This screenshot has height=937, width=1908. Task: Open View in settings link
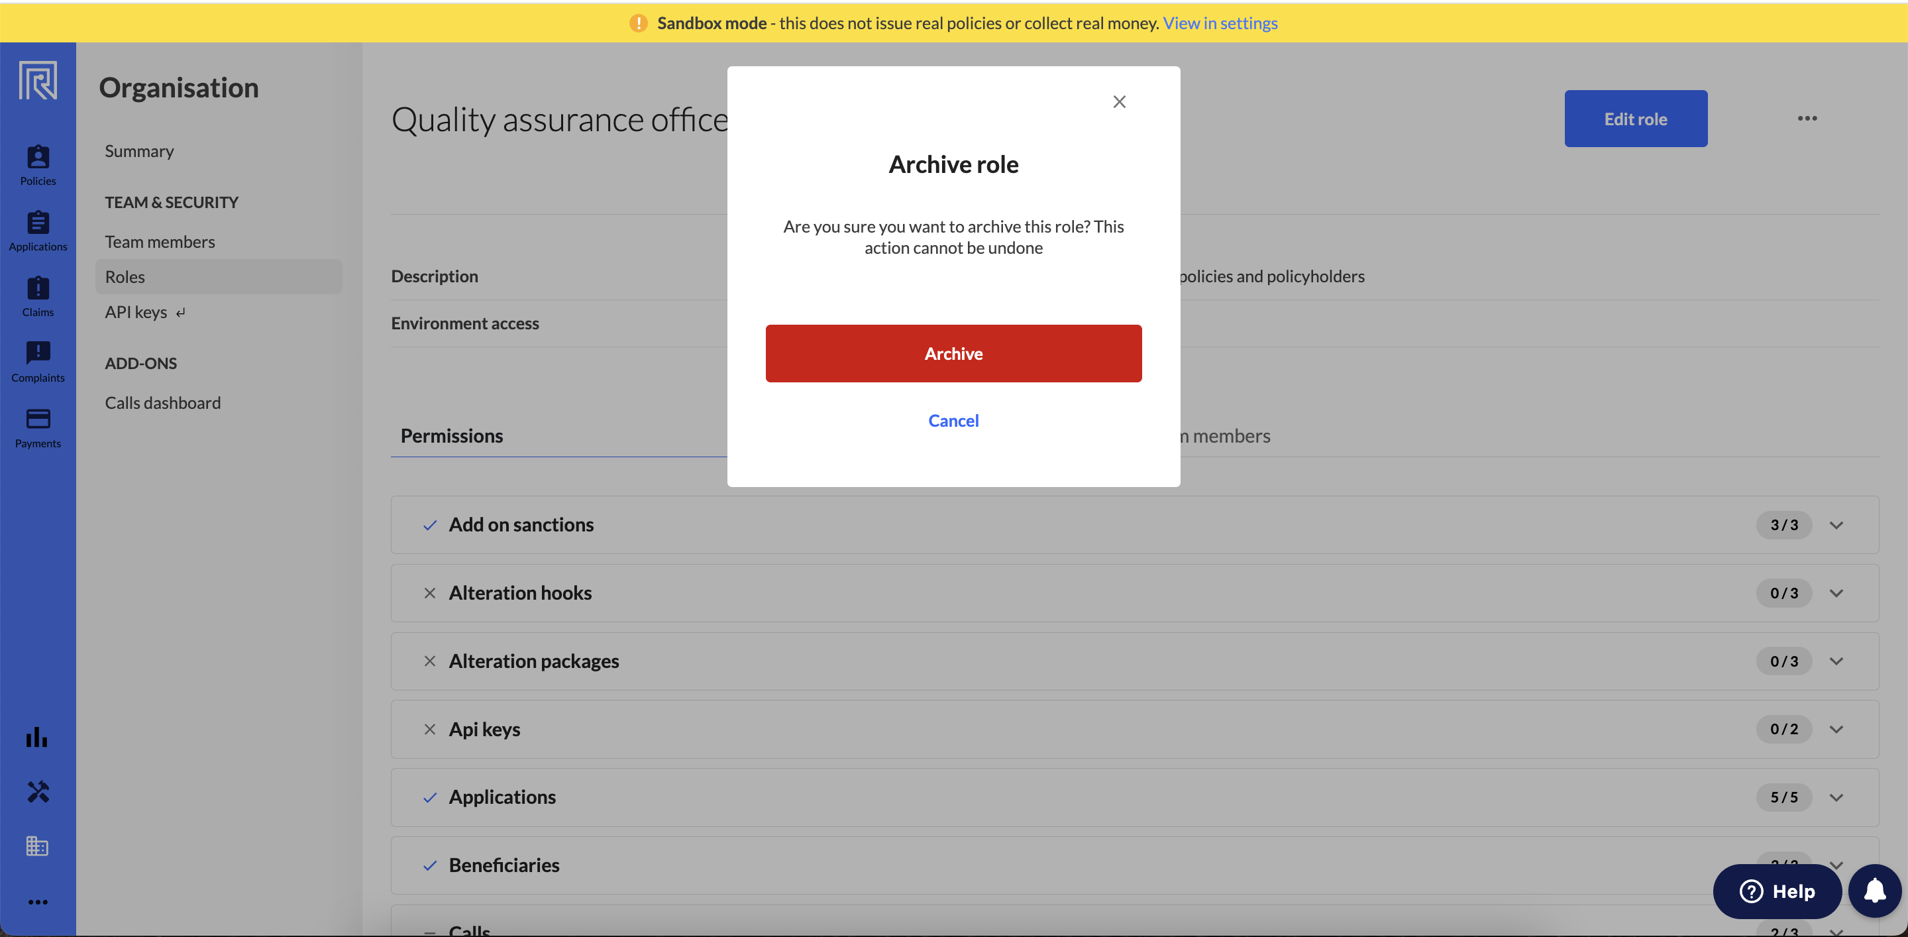[1220, 23]
